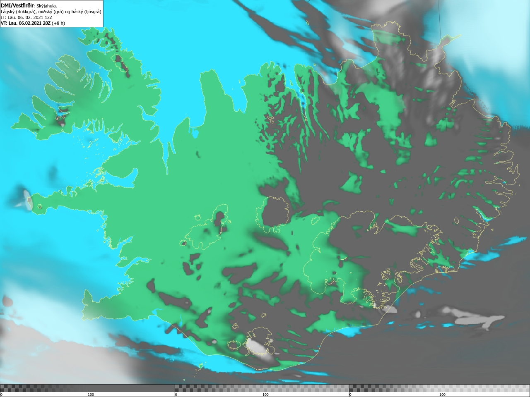This screenshot has width=530, height=397.
Task: Click the dark grey low-cloud color scale bar
Action: tap(87, 388)
